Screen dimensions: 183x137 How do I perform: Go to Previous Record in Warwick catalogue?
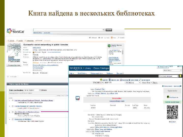167,86
